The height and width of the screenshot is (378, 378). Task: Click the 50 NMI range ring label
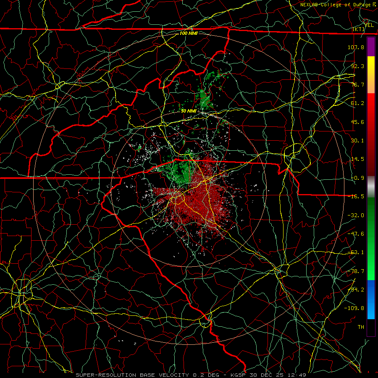tap(189, 111)
